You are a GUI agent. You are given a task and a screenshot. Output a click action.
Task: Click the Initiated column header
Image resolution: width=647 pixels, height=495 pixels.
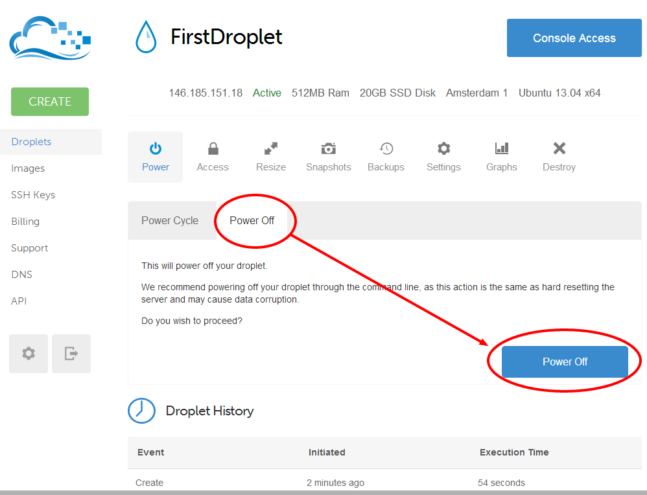click(x=327, y=452)
